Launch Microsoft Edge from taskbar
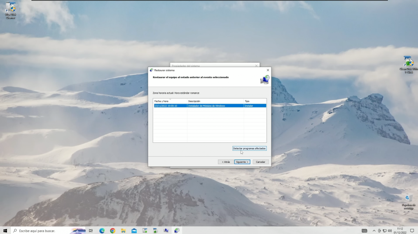The image size is (418, 234). point(102,231)
